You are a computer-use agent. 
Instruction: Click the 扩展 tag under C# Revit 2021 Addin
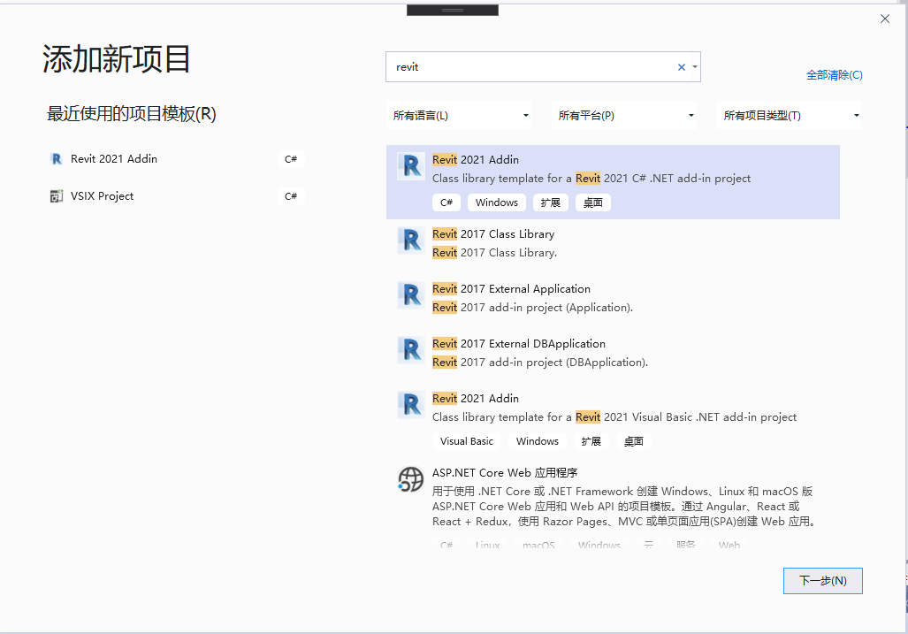(551, 202)
